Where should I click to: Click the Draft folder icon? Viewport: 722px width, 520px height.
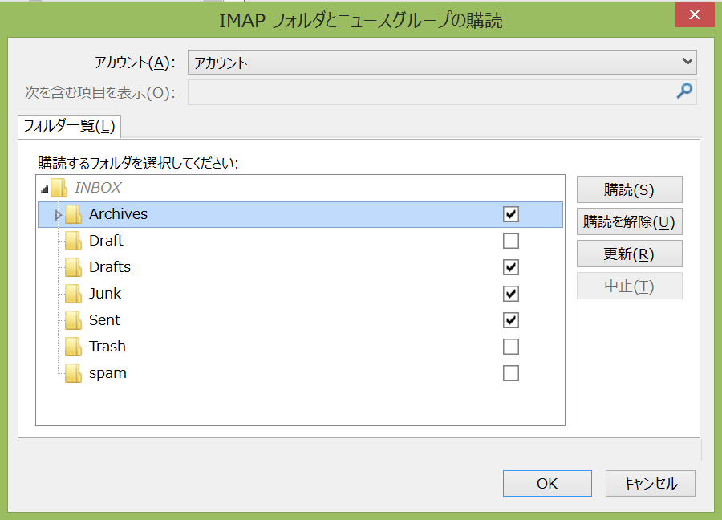74,241
